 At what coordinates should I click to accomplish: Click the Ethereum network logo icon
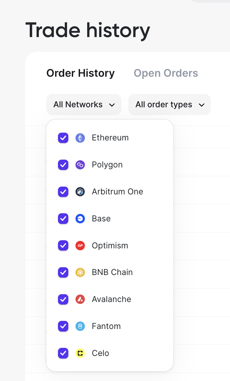click(80, 138)
